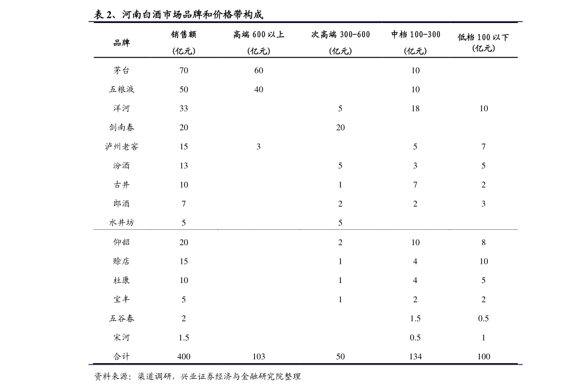572x391 pixels.
Task: Select the brand name 赊店
Action: point(122,261)
